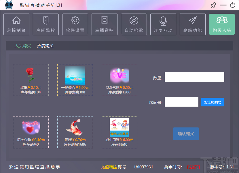This screenshot has height=173, width=239.
Task: Click the cat logo icon
Action: (9, 5)
